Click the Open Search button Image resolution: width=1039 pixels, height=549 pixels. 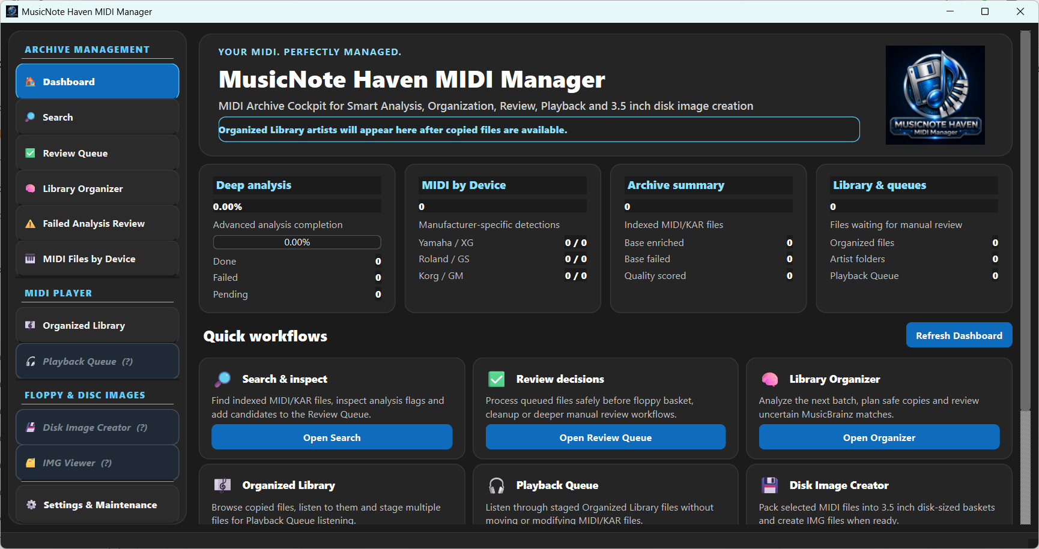pos(332,437)
